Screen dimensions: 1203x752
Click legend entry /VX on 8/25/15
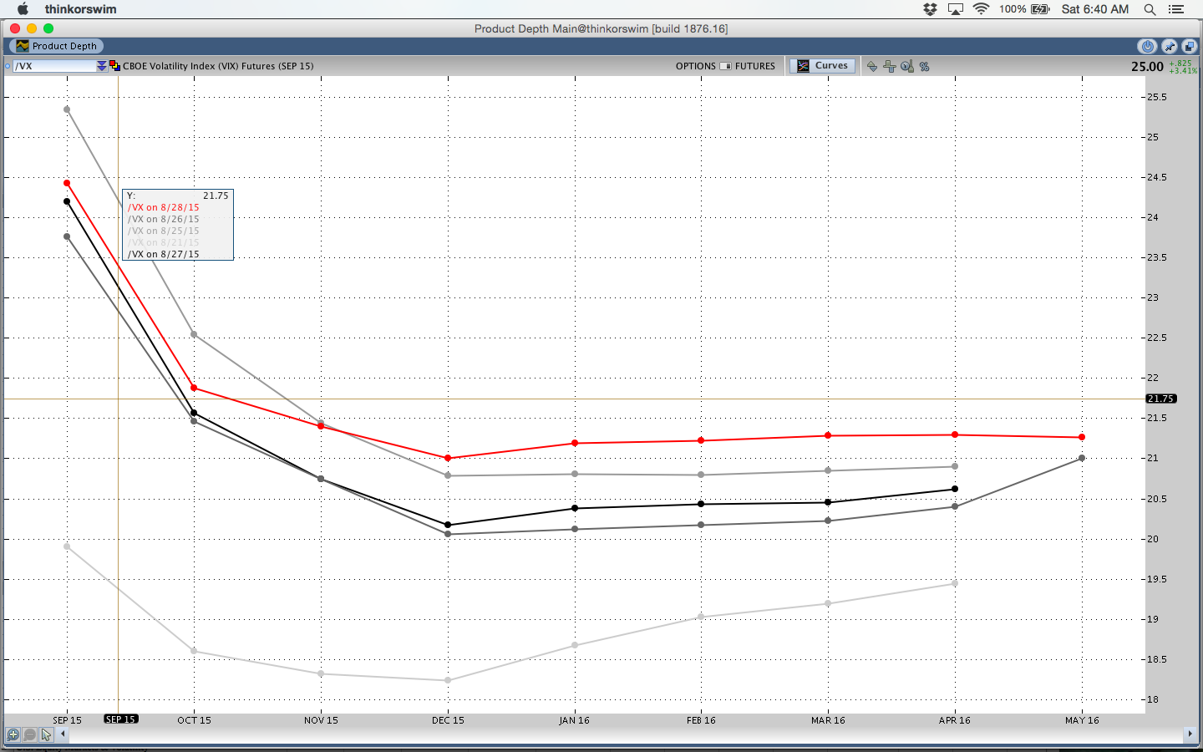pos(164,231)
